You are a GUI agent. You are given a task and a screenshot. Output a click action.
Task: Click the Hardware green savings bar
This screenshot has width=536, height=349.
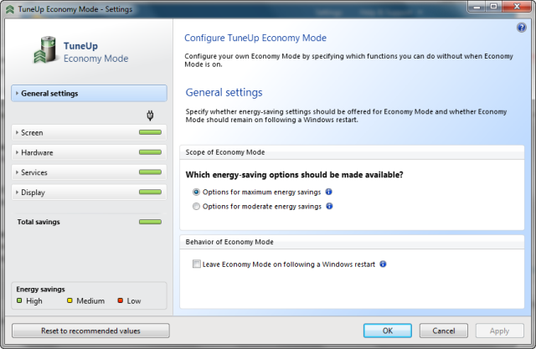[150, 152]
